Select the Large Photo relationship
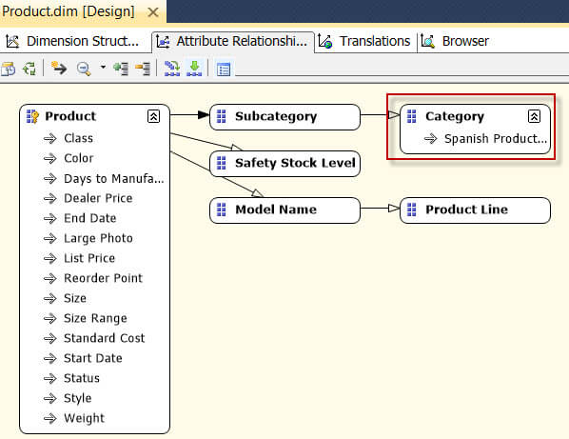The image size is (569, 439). pos(98,238)
